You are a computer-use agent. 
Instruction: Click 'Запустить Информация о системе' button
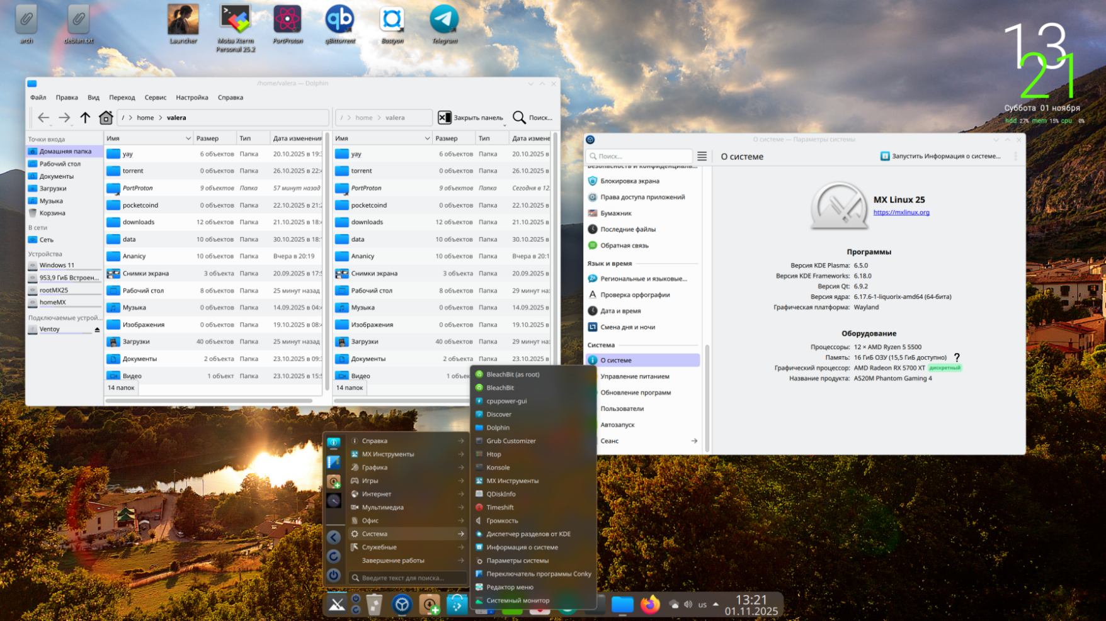tap(940, 156)
